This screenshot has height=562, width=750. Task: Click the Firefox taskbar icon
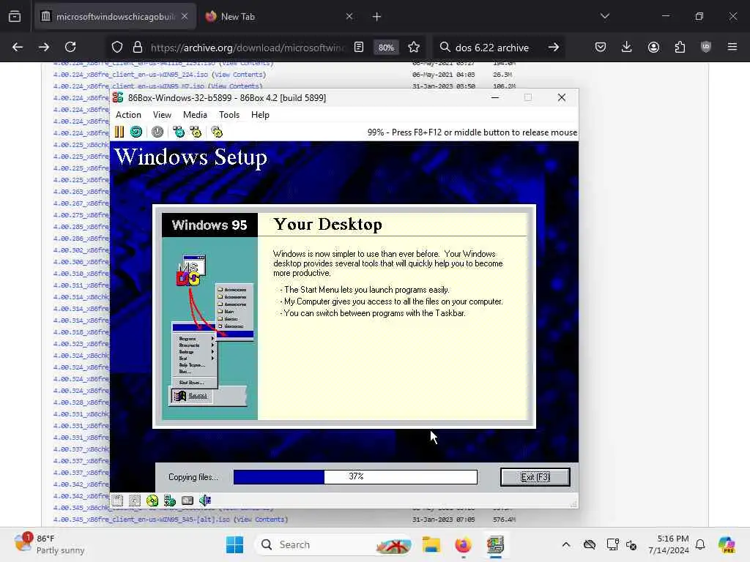[x=463, y=544]
